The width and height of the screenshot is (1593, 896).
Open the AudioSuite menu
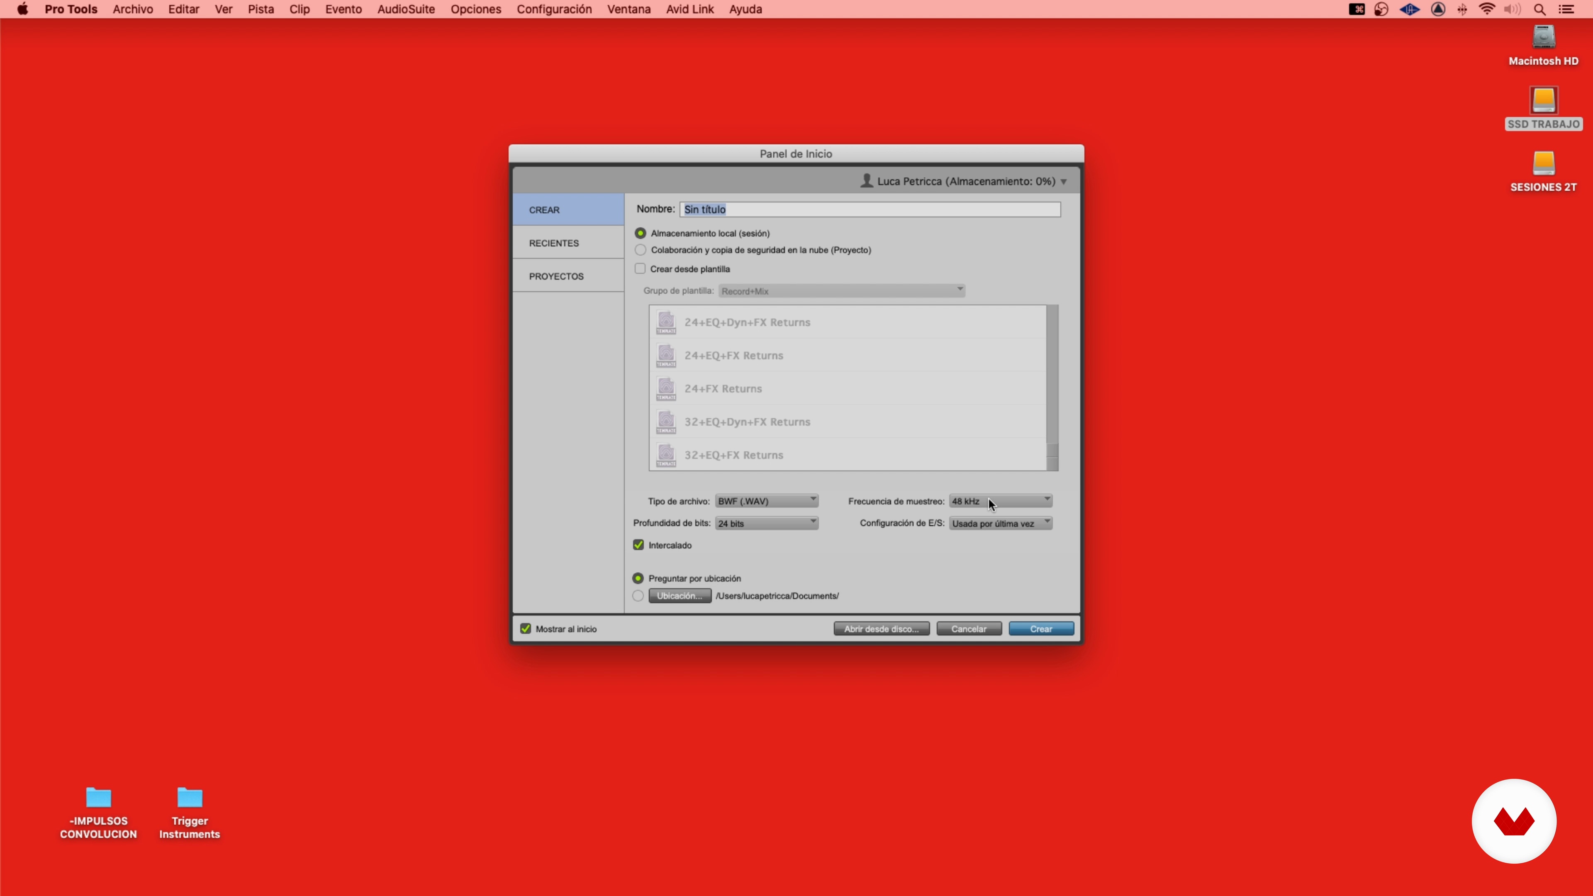click(406, 9)
